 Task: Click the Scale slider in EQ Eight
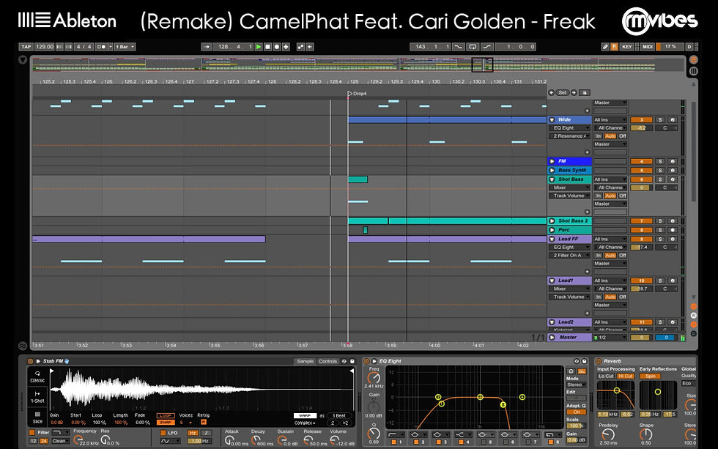click(574, 424)
